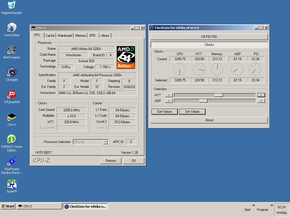
Task: Click the Current PCI field in ClockGen
Action: click(255, 59)
